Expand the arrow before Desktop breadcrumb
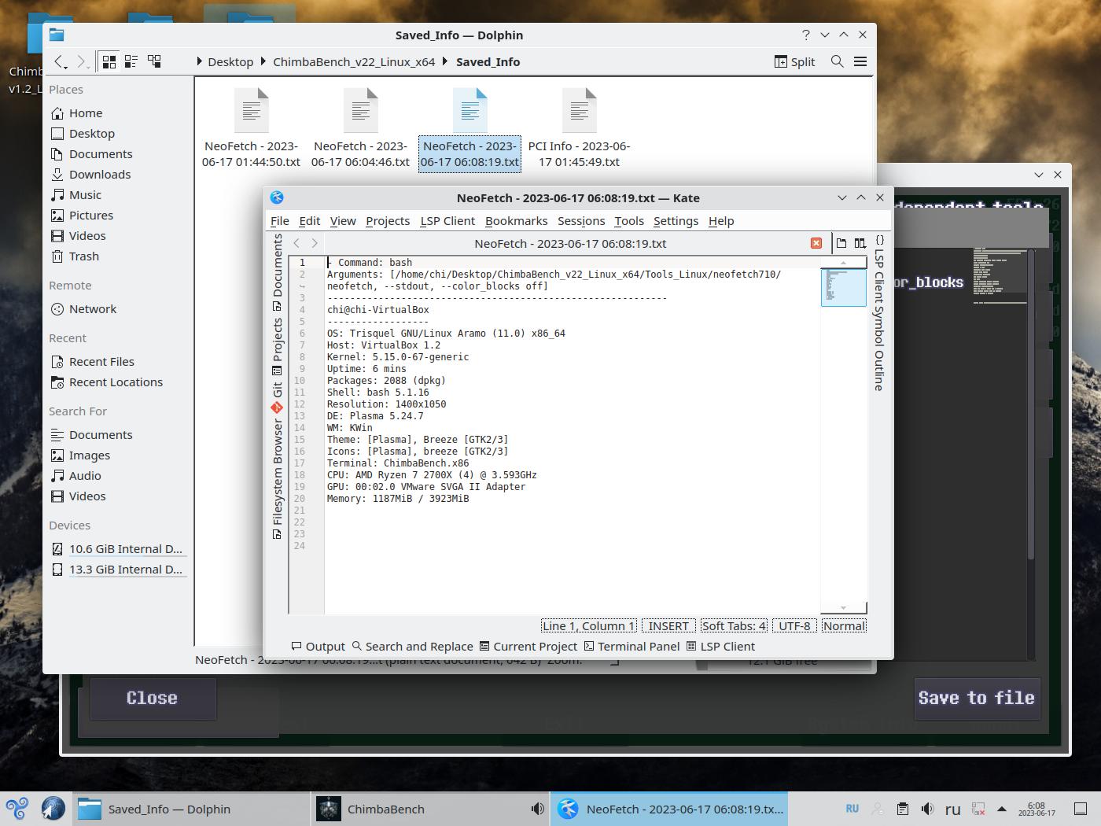This screenshot has height=826, width=1101. [200, 61]
